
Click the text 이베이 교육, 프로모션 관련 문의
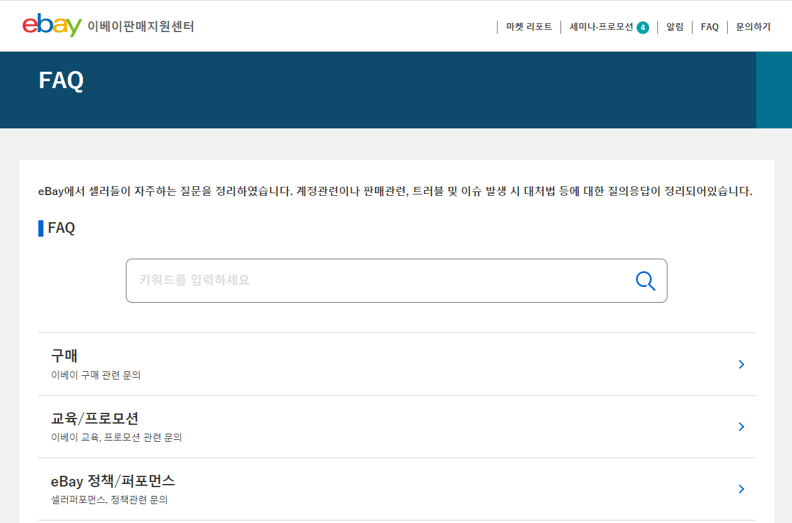tap(116, 437)
